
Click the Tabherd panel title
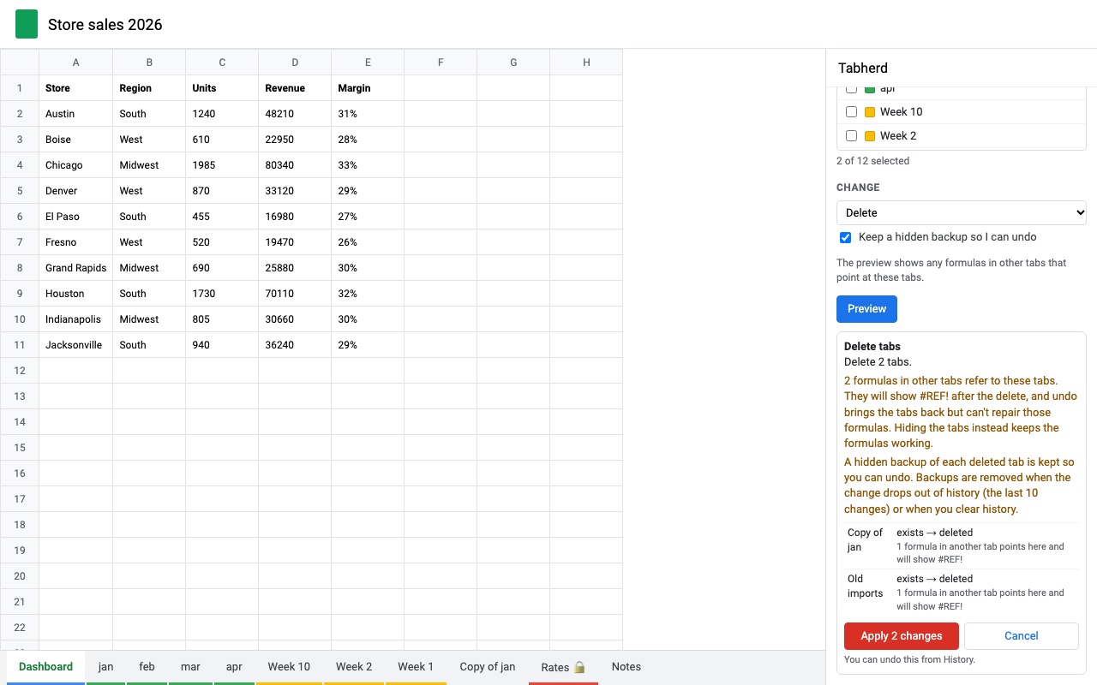pyautogui.click(x=863, y=68)
